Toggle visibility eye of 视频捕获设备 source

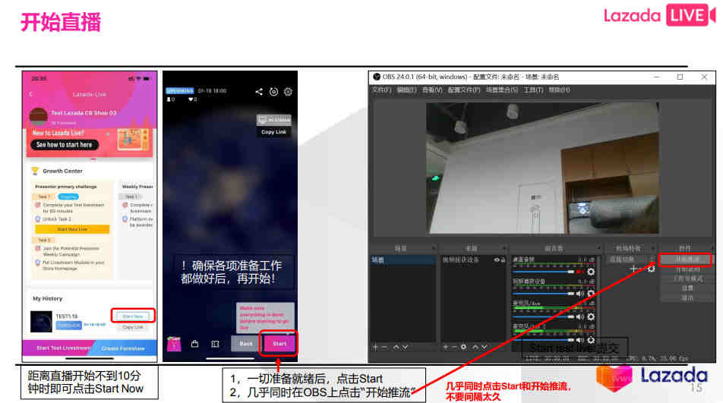click(x=497, y=260)
